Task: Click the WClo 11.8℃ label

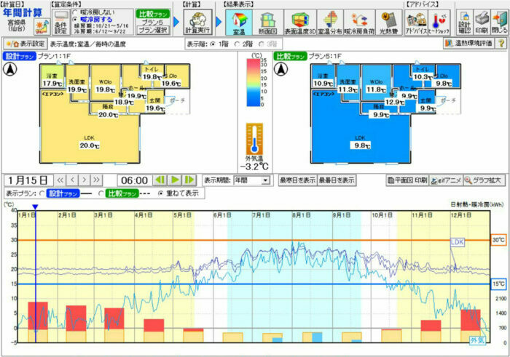Action: [377, 89]
